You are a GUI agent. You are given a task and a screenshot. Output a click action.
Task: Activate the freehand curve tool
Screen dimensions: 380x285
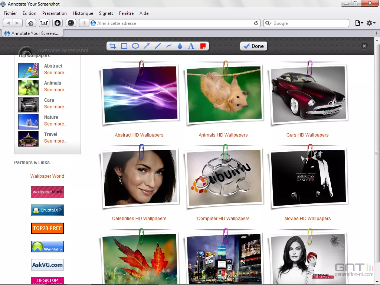(x=169, y=46)
